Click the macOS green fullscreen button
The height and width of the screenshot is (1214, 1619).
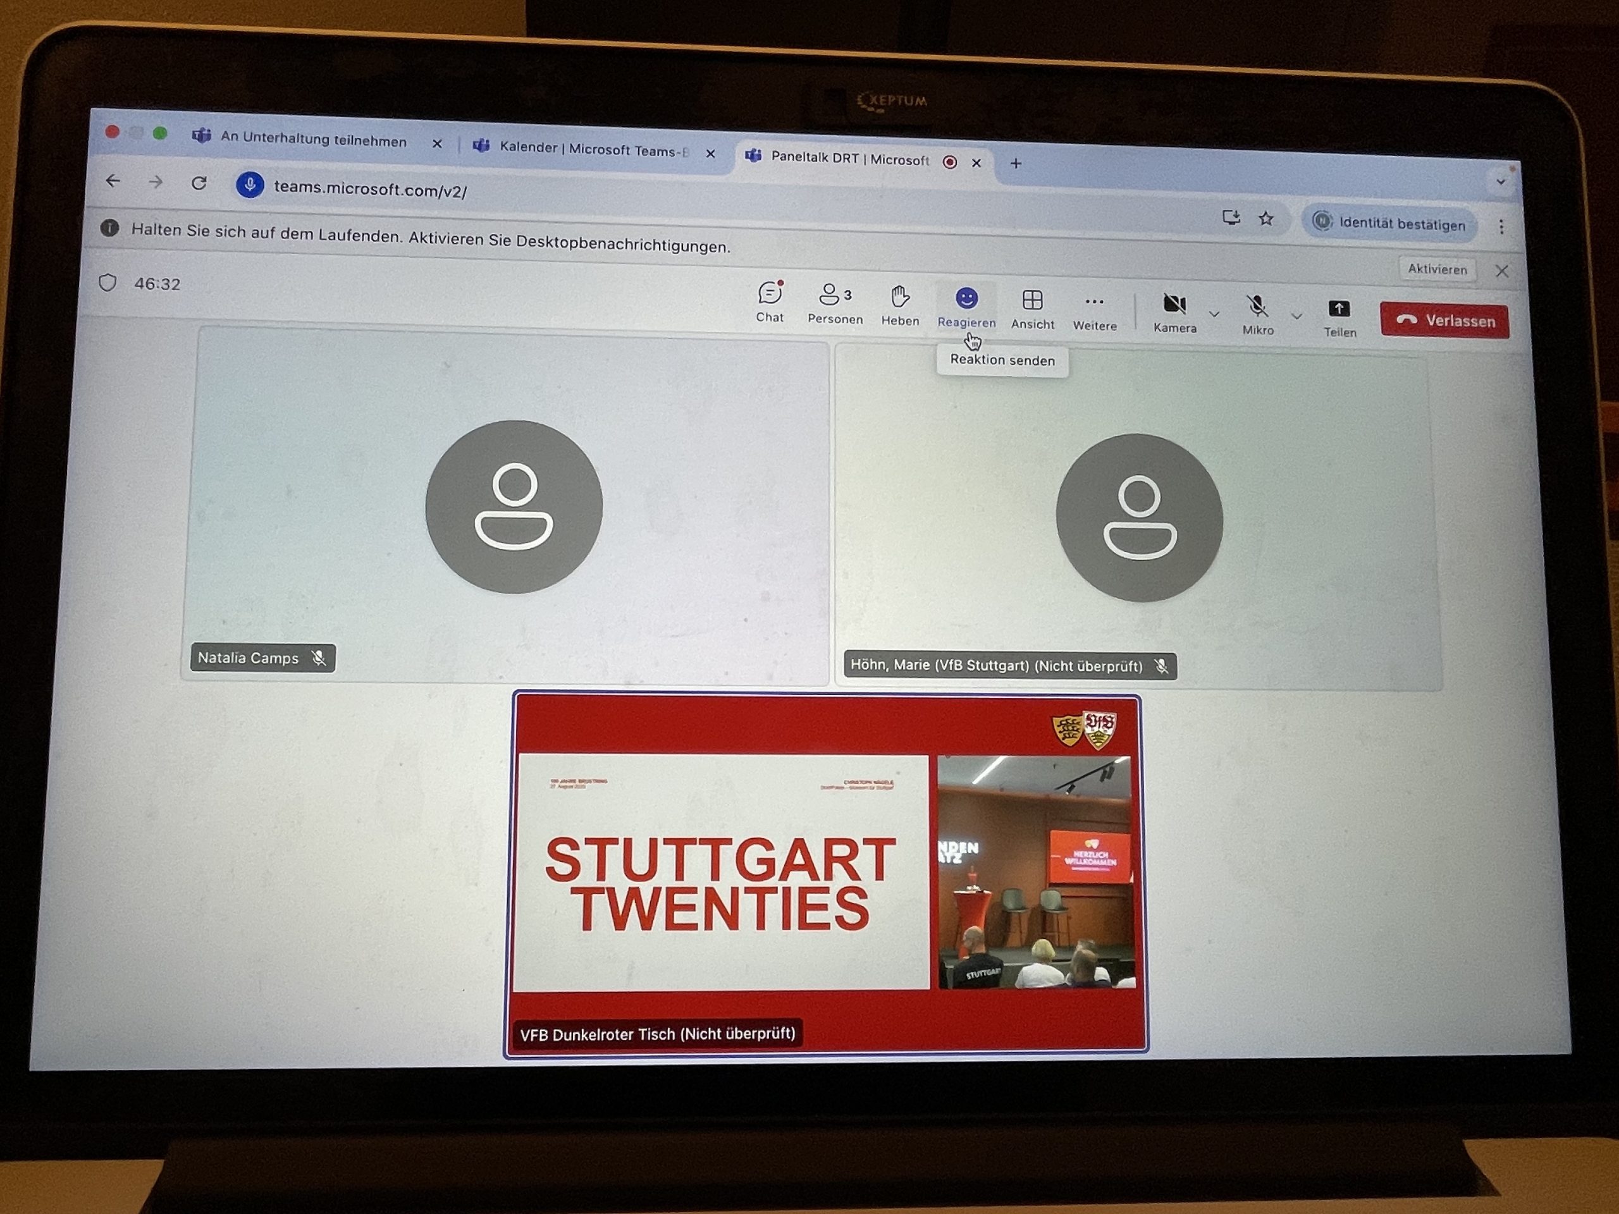click(x=159, y=133)
